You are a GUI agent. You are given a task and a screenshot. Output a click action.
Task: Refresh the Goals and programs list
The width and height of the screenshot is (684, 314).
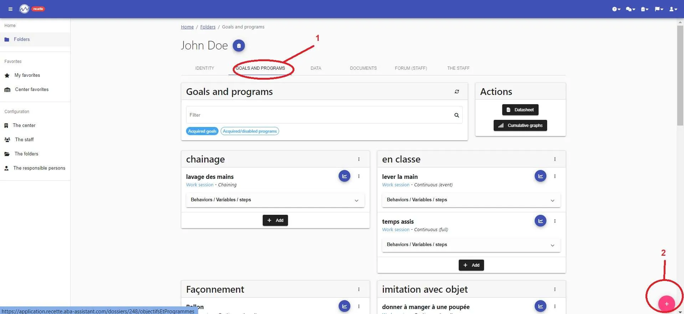click(457, 92)
